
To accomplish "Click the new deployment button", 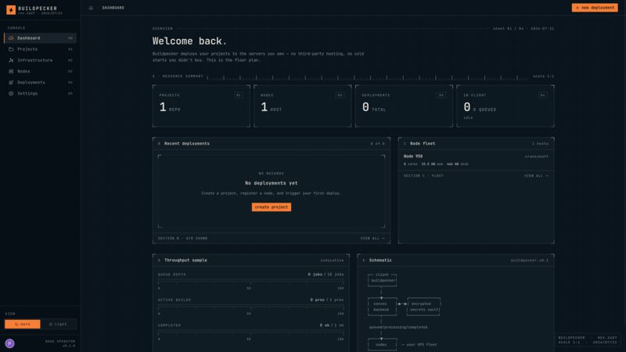I will coord(595,8).
